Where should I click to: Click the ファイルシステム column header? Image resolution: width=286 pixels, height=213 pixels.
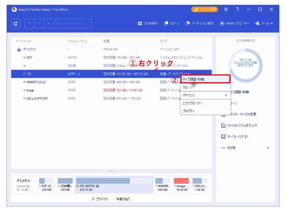pos(78,41)
